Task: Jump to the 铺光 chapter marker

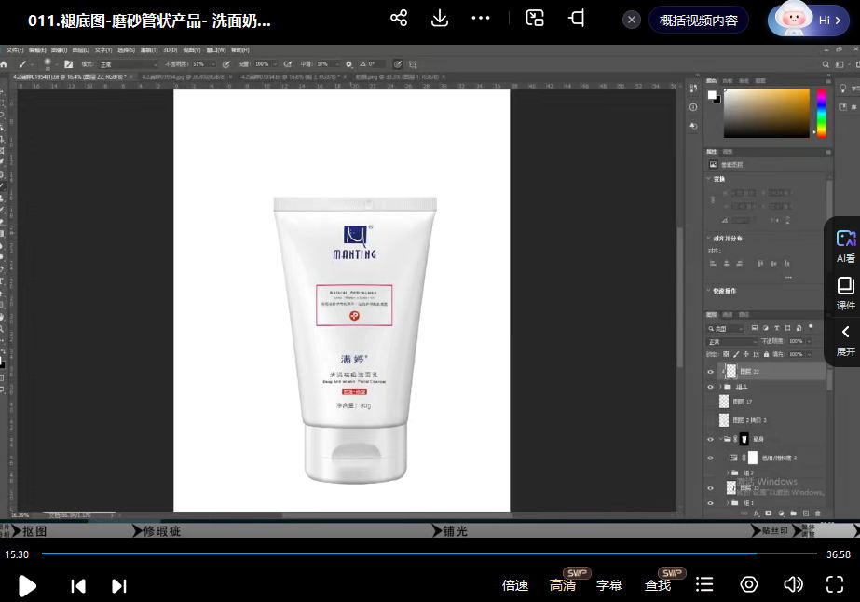Action: coord(455,531)
